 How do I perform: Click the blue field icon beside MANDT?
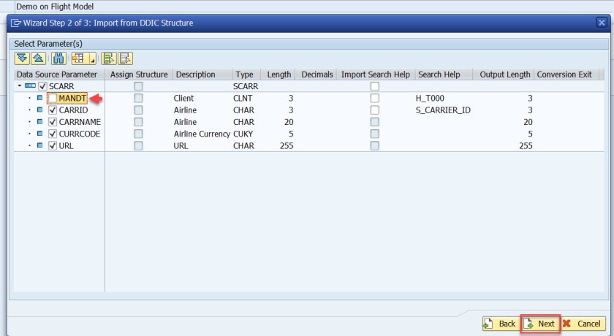pyautogui.click(x=39, y=98)
